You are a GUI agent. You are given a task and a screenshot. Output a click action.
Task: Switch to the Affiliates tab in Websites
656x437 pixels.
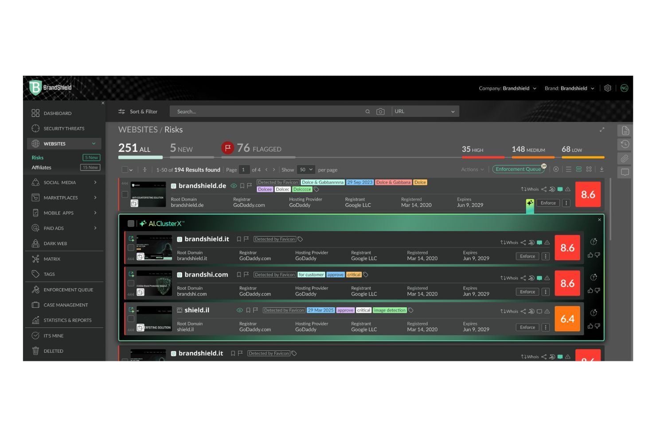point(41,167)
